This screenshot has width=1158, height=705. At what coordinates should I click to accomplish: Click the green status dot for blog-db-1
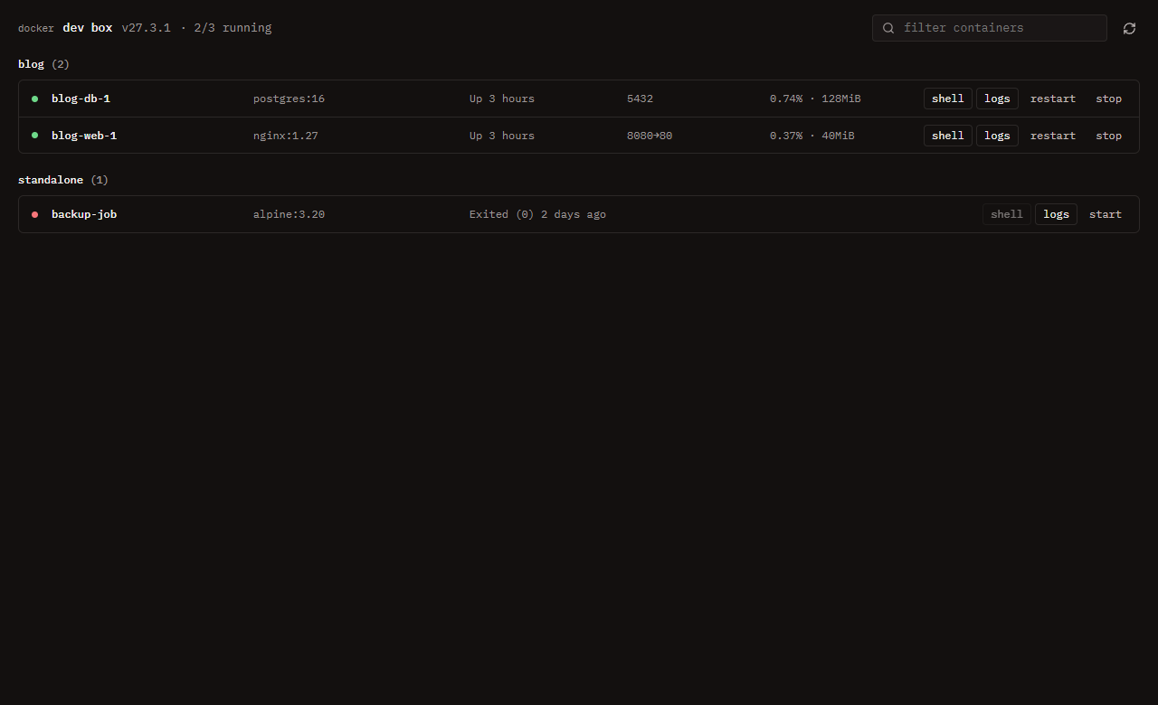pos(35,99)
